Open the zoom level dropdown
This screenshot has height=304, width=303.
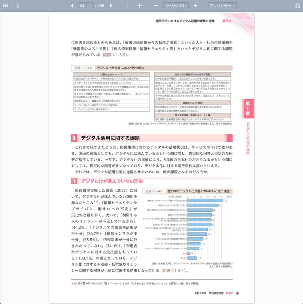176,6
